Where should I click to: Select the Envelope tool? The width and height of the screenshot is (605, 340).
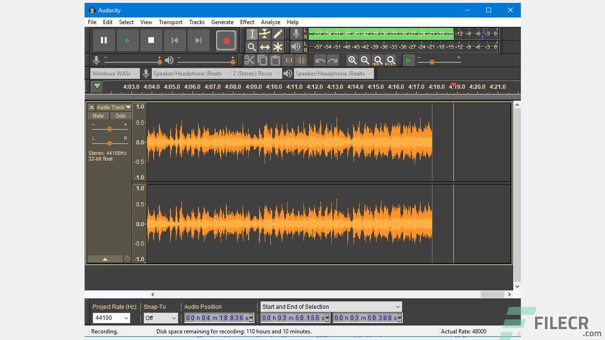pos(265,34)
